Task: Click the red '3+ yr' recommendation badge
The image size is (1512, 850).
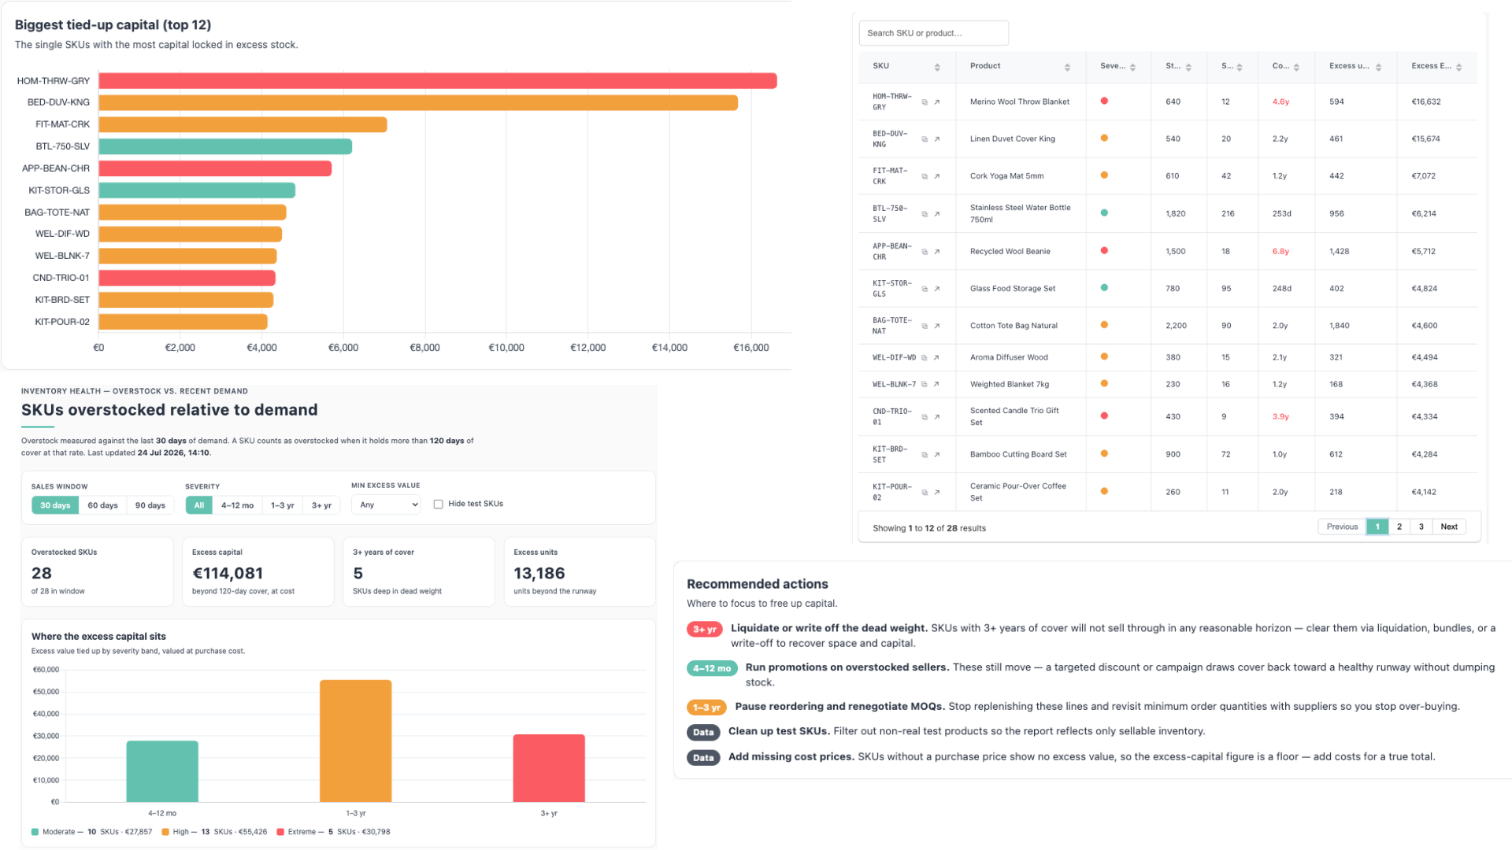Action: pos(705,630)
